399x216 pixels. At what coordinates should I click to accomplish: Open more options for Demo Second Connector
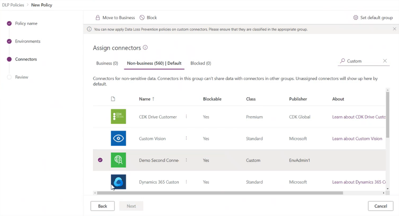tap(186, 160)
